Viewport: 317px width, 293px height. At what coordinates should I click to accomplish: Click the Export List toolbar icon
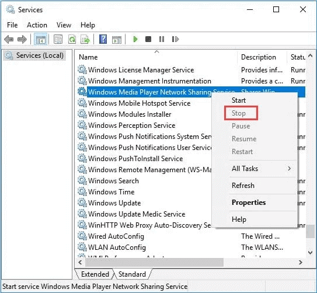85,39
